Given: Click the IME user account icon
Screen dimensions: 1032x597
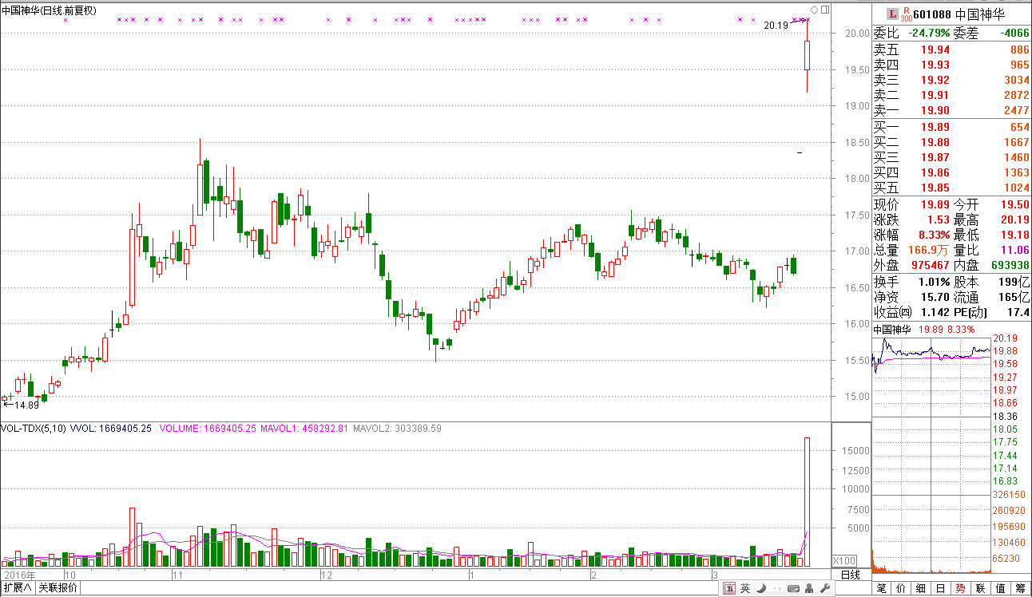Looking at the screenshot, I should (810, 589).
